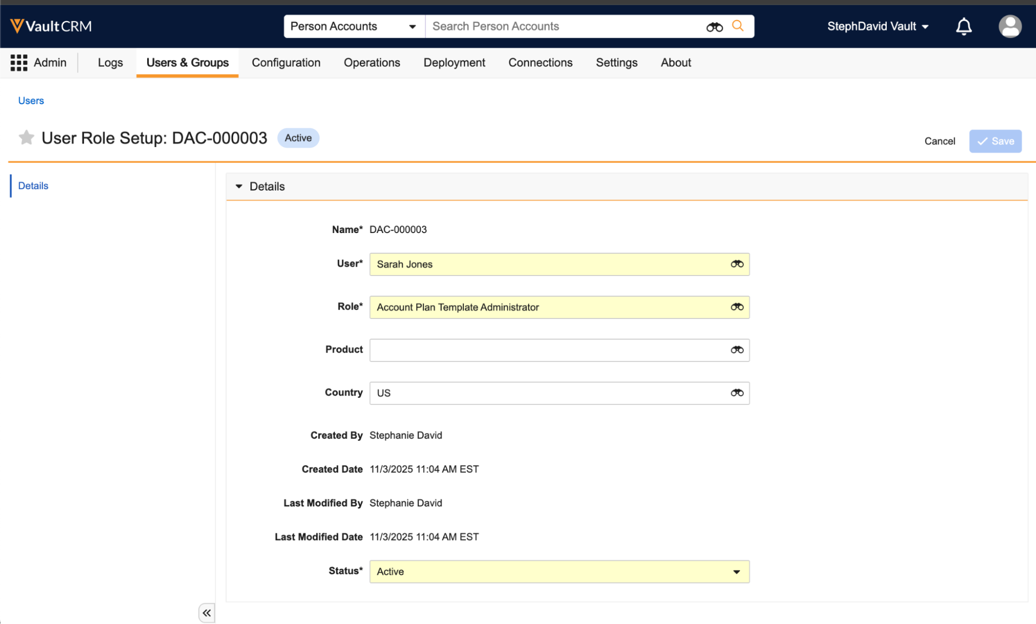Open the app launcher grid icon

[x=19, y=63]
